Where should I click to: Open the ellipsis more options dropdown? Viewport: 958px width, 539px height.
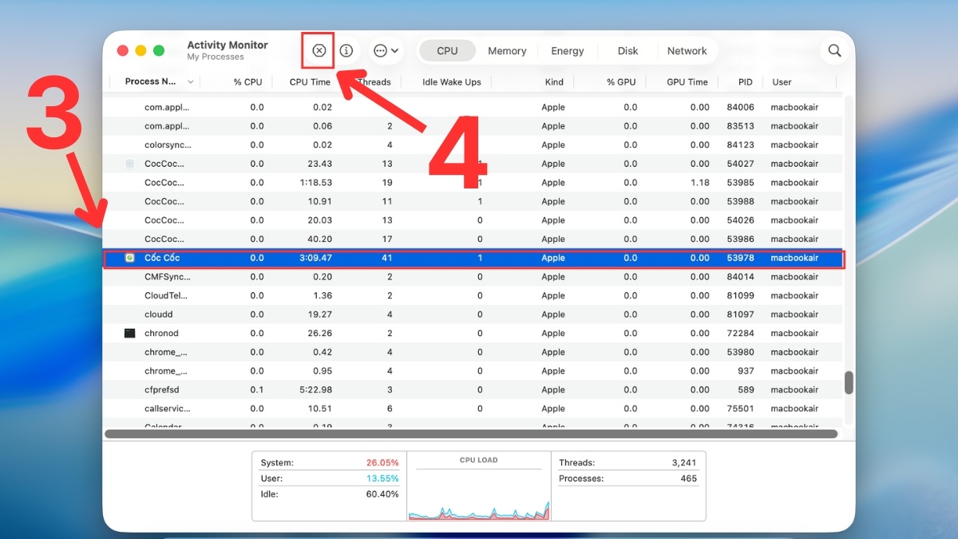pos(386,50)
